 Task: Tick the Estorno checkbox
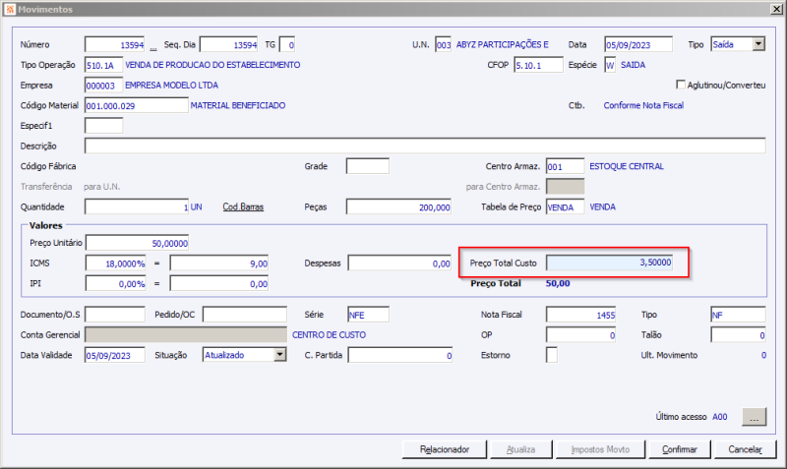[x=552, y=355]
